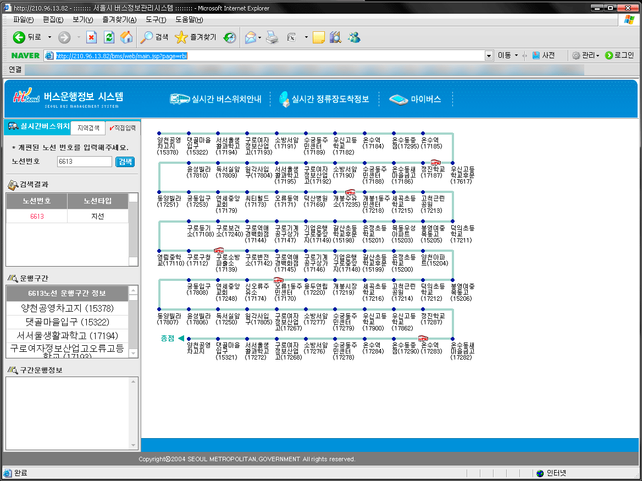642x481 pixels.
Task: Open 실시간 정류장도착정보 from the header
Action: click(x=324, y=99)
